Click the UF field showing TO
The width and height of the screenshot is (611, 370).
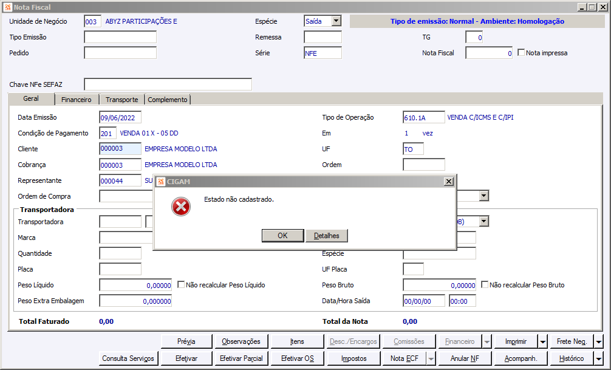pyautogui.click(x=414, y=149)
